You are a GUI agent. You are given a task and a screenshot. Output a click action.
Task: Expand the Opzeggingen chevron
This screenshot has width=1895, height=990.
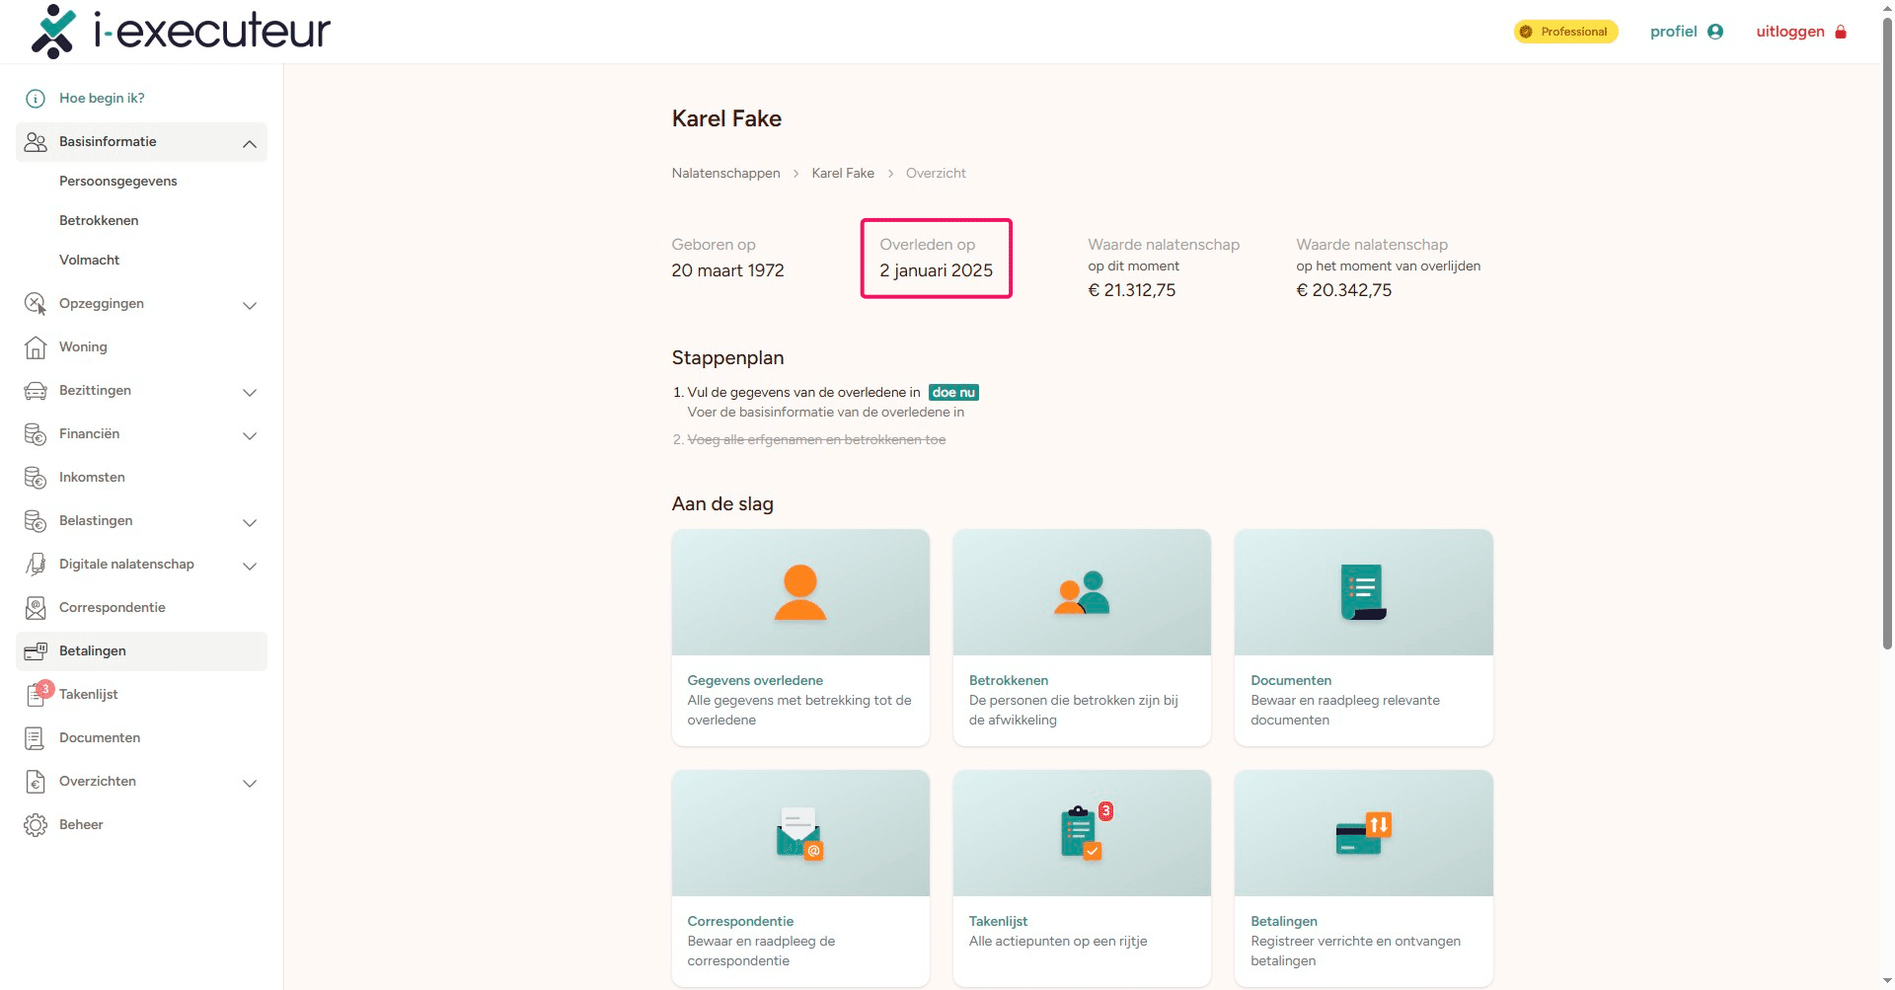[250, 306]
